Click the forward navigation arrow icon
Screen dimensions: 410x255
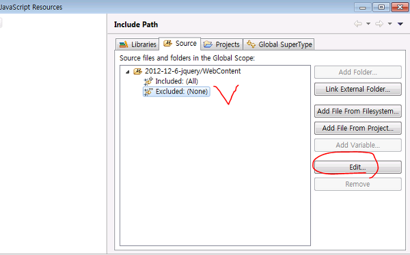tap(379, 24)
